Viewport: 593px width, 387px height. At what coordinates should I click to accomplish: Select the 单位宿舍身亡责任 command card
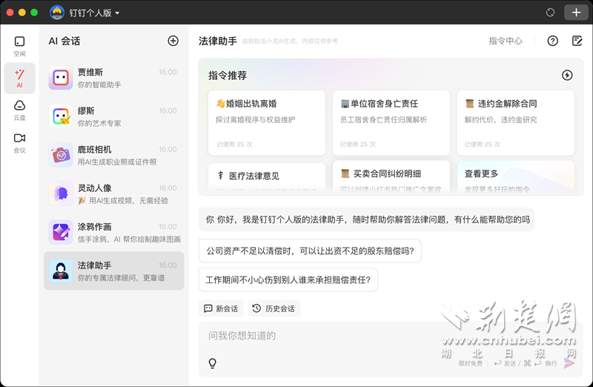click(391, 122)
